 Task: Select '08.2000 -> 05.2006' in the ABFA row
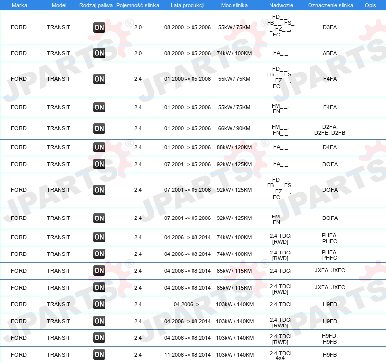click(x=188, y=53)
